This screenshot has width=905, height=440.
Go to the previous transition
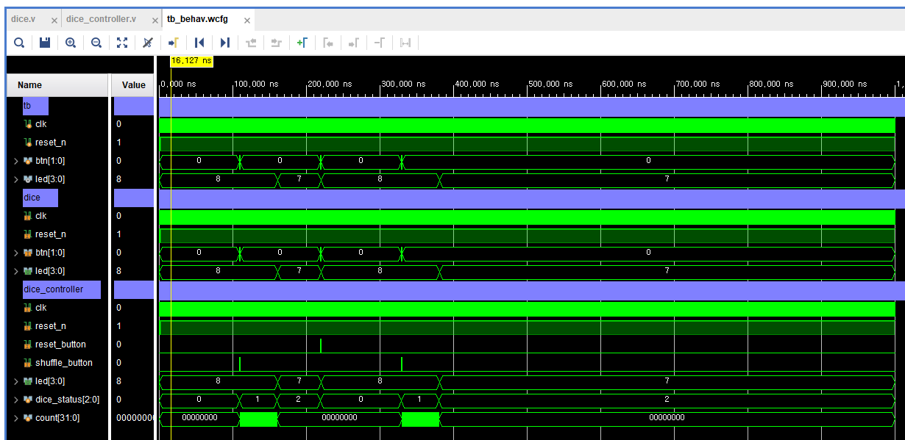251,43
